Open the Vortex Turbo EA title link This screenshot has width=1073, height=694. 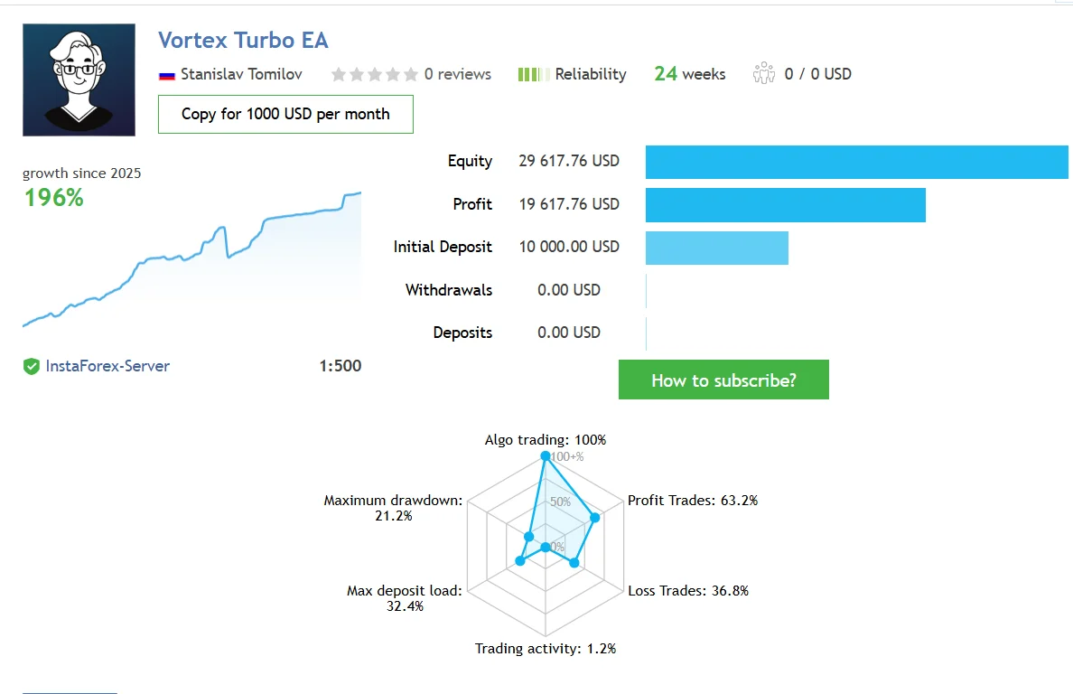243,41
